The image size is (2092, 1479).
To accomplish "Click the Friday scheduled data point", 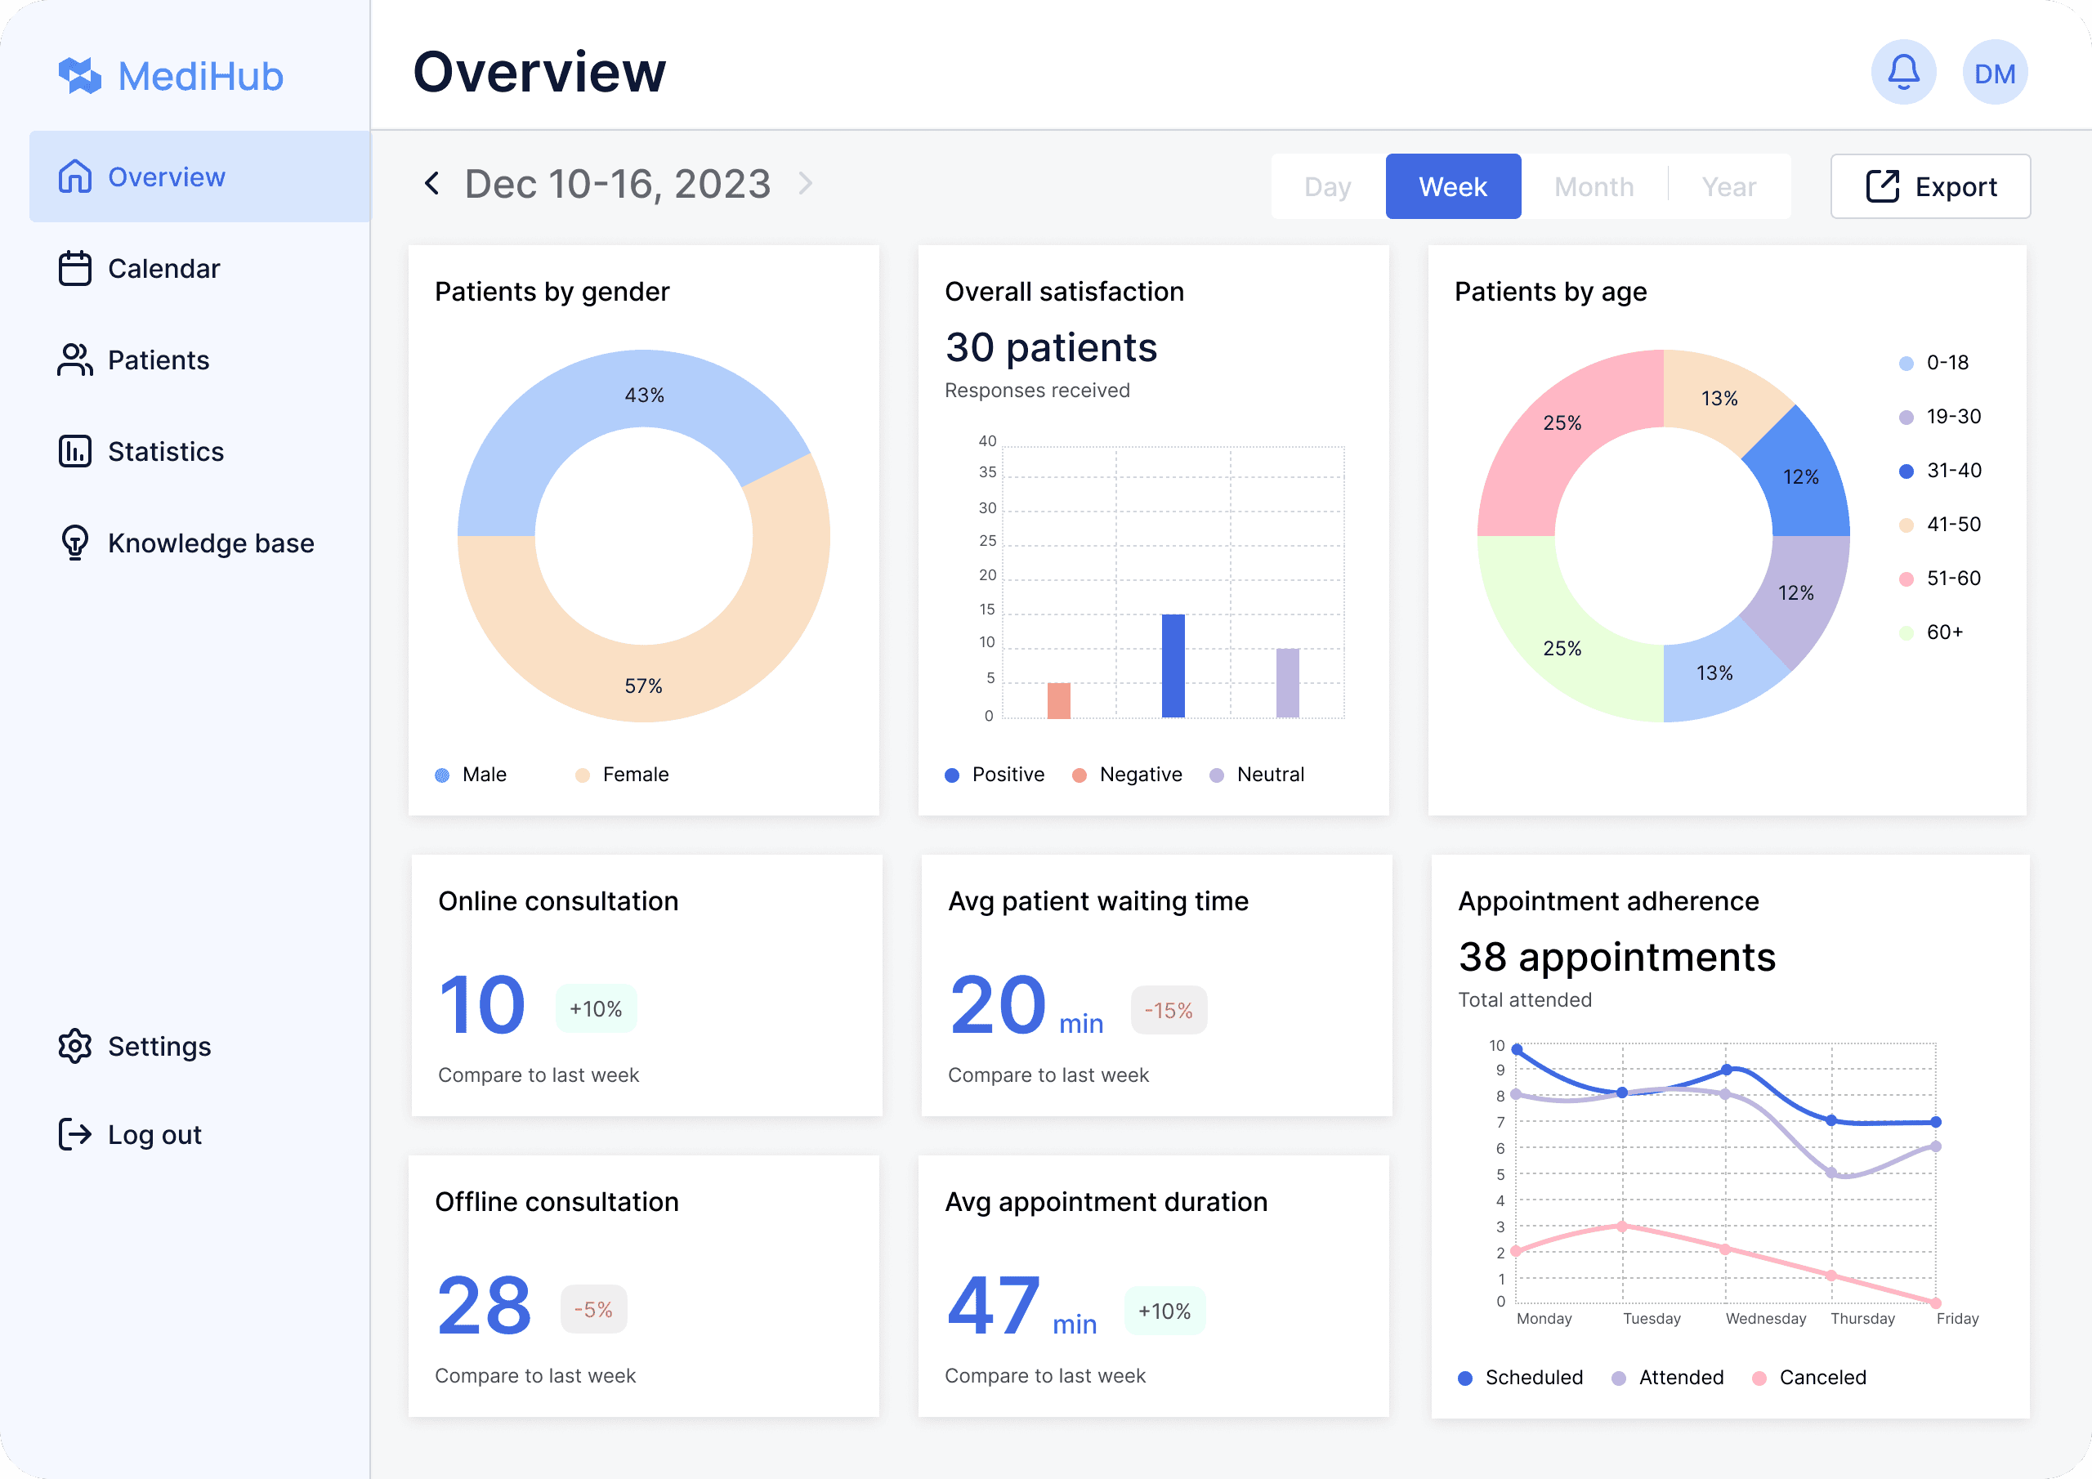I will click(1936, 1122).
